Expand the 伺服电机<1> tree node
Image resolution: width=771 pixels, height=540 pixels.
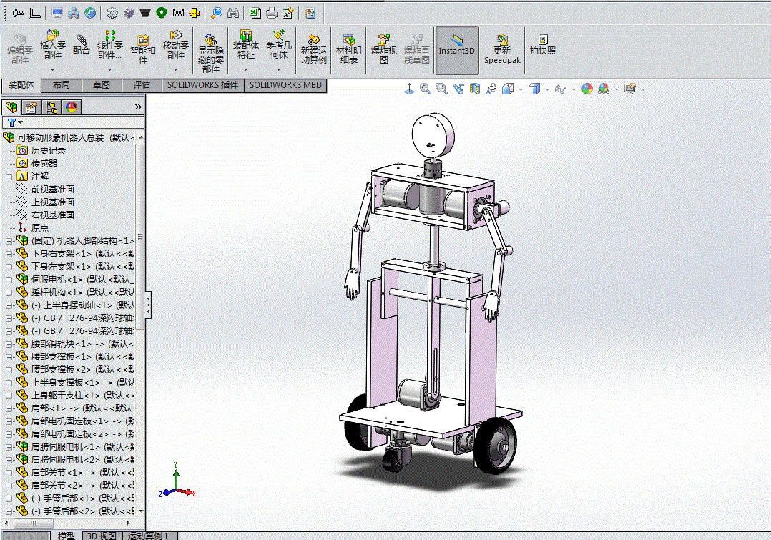point(9,280)
